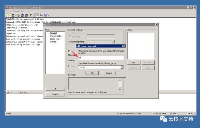Click the password input field in Account settings
This screenshot has height=128, width=200.
101,37
